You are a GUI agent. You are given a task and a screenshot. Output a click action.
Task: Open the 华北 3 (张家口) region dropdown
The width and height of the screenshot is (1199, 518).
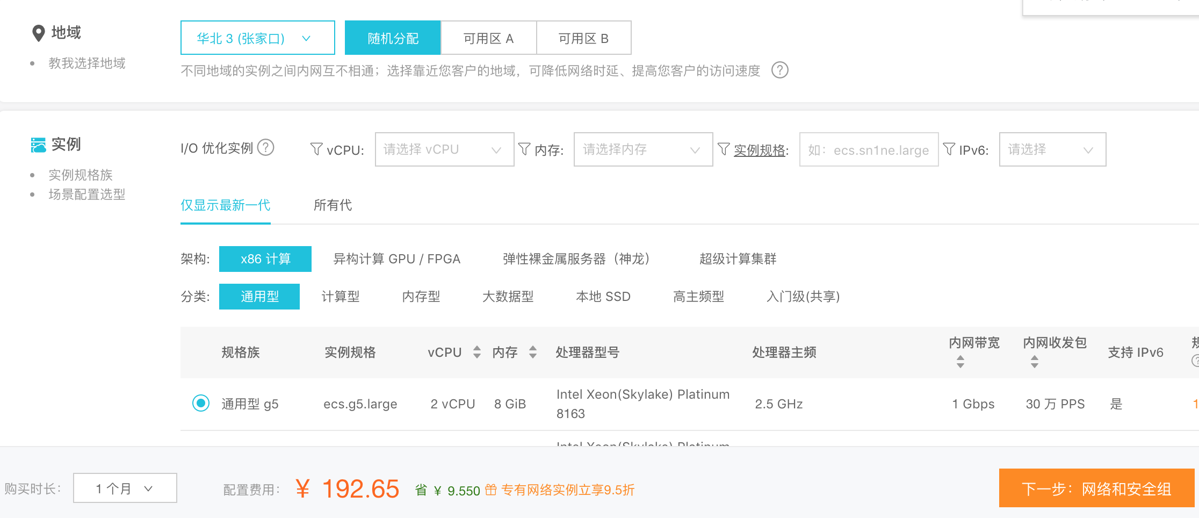pos(258,38)
